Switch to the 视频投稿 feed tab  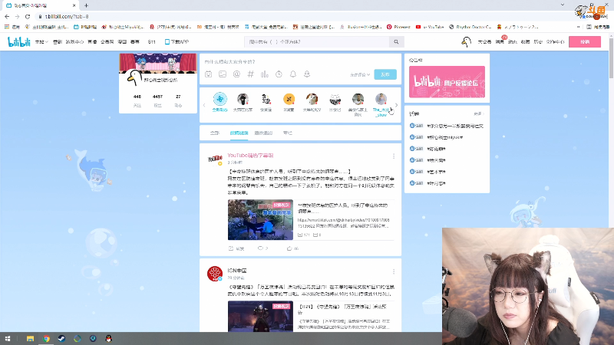(x=239, y=133)
